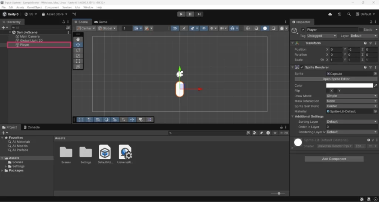Click the white Color swatch field

tap(349, 86)
